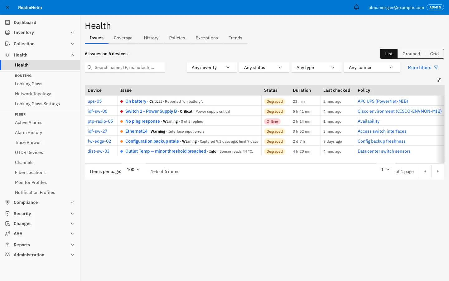The width and height of the screenshot is (449, 281).
Task: Switch to Grid view
Action: [434, 54]
